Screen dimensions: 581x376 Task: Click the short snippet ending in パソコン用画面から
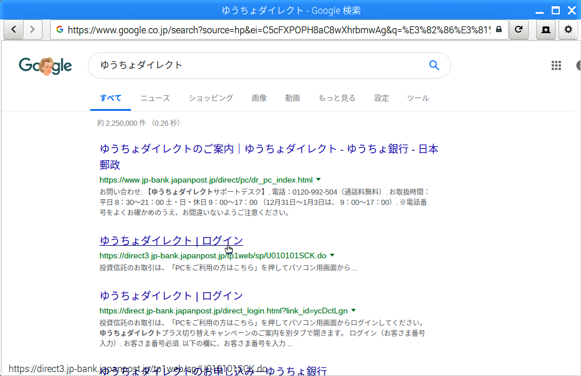(228, 268)
